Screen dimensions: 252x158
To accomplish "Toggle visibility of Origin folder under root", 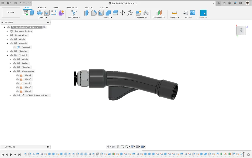I will pyautogui.click(x=11, y=39).
